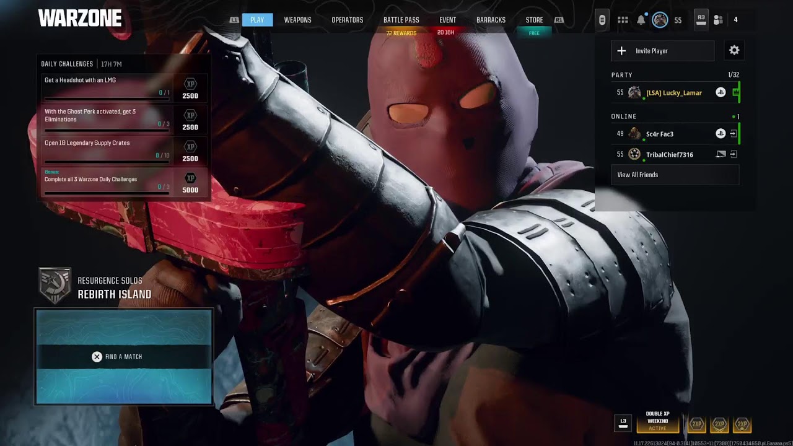Click Find a Match

point(124,357)
